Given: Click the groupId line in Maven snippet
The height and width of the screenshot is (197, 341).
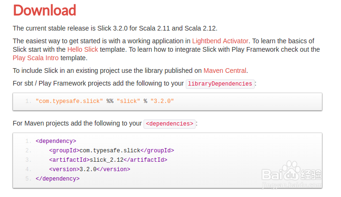Looking at the screenshot, I should click(111, 150).
